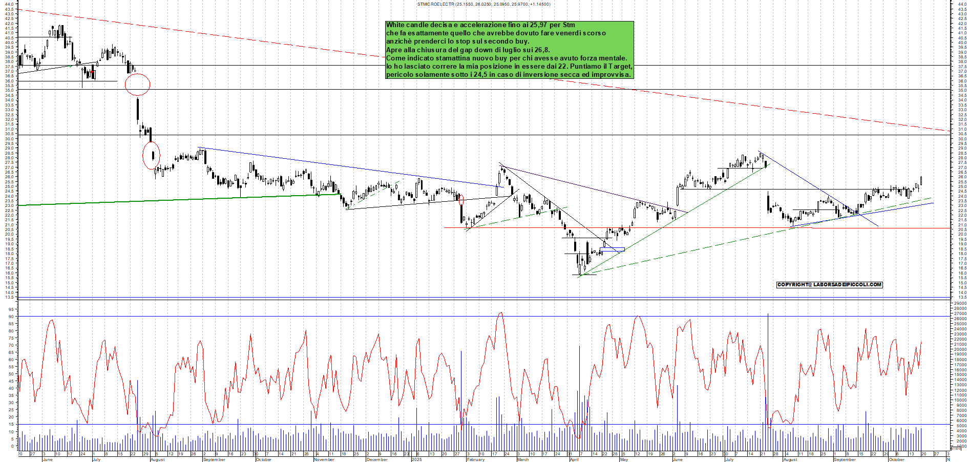This screenshot has height=462, width=968.
Task: Click the 'August' label near the axis left side
Action: click(157, 459)
